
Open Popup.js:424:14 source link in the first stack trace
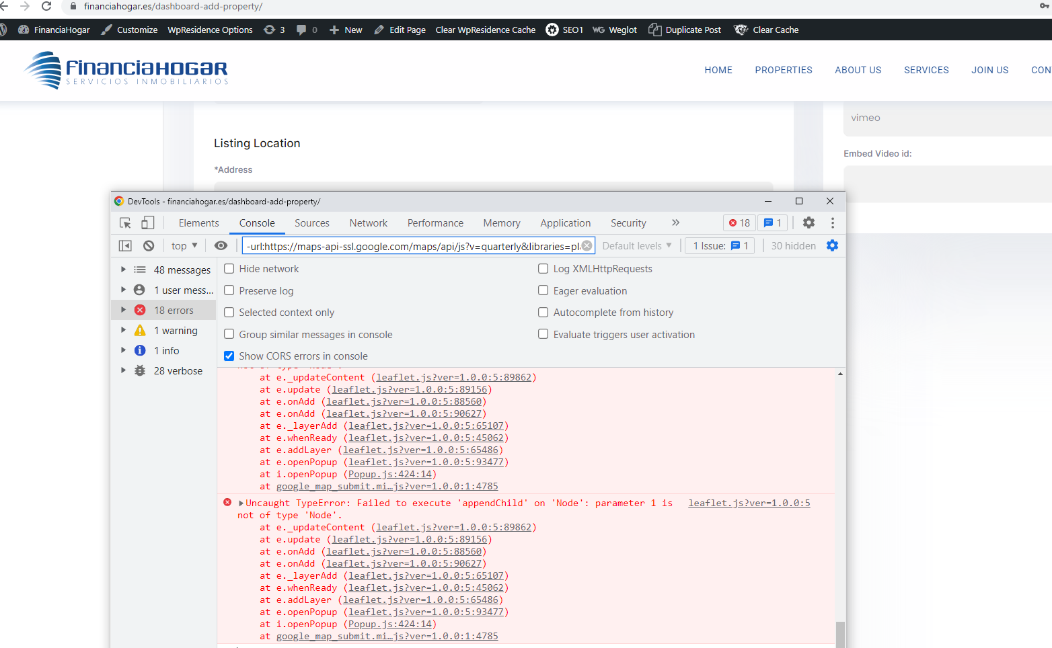coord(390,475)
